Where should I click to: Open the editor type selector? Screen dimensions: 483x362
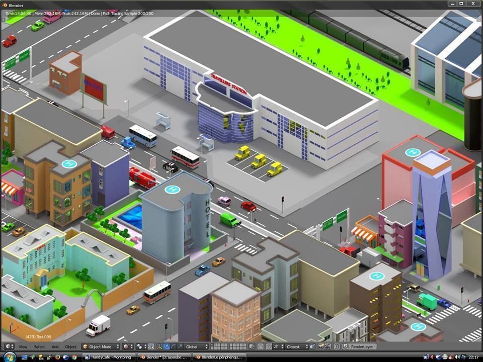point(9,346)
